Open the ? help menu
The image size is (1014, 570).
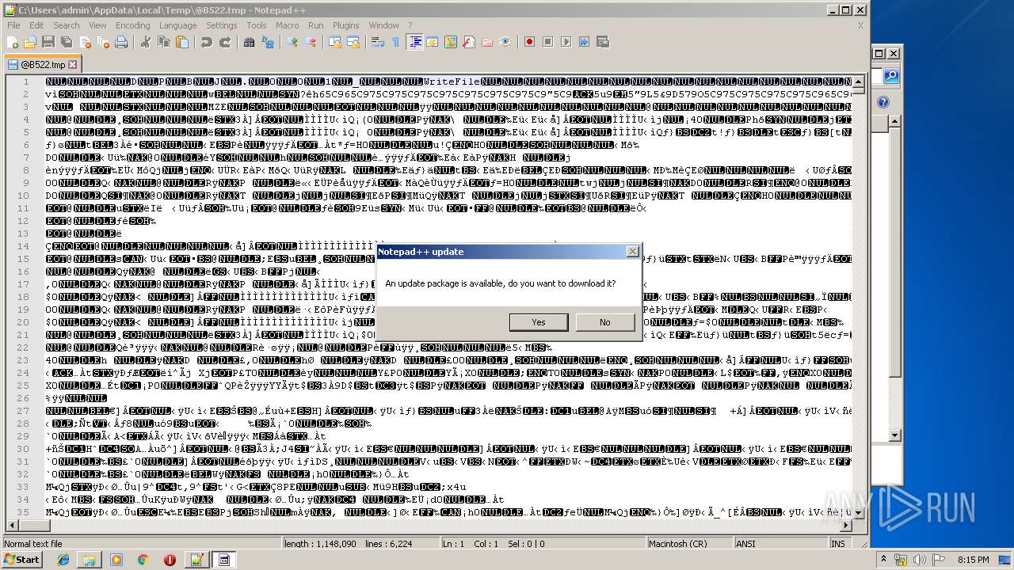(410, 25)
